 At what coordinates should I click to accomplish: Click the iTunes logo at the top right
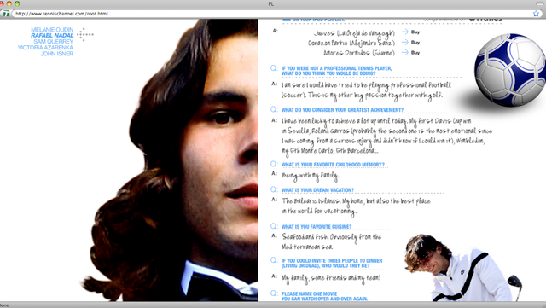click(485, 20)
